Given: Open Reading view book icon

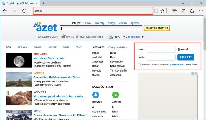Looking at the screenshot, I should tap(156, 11).
